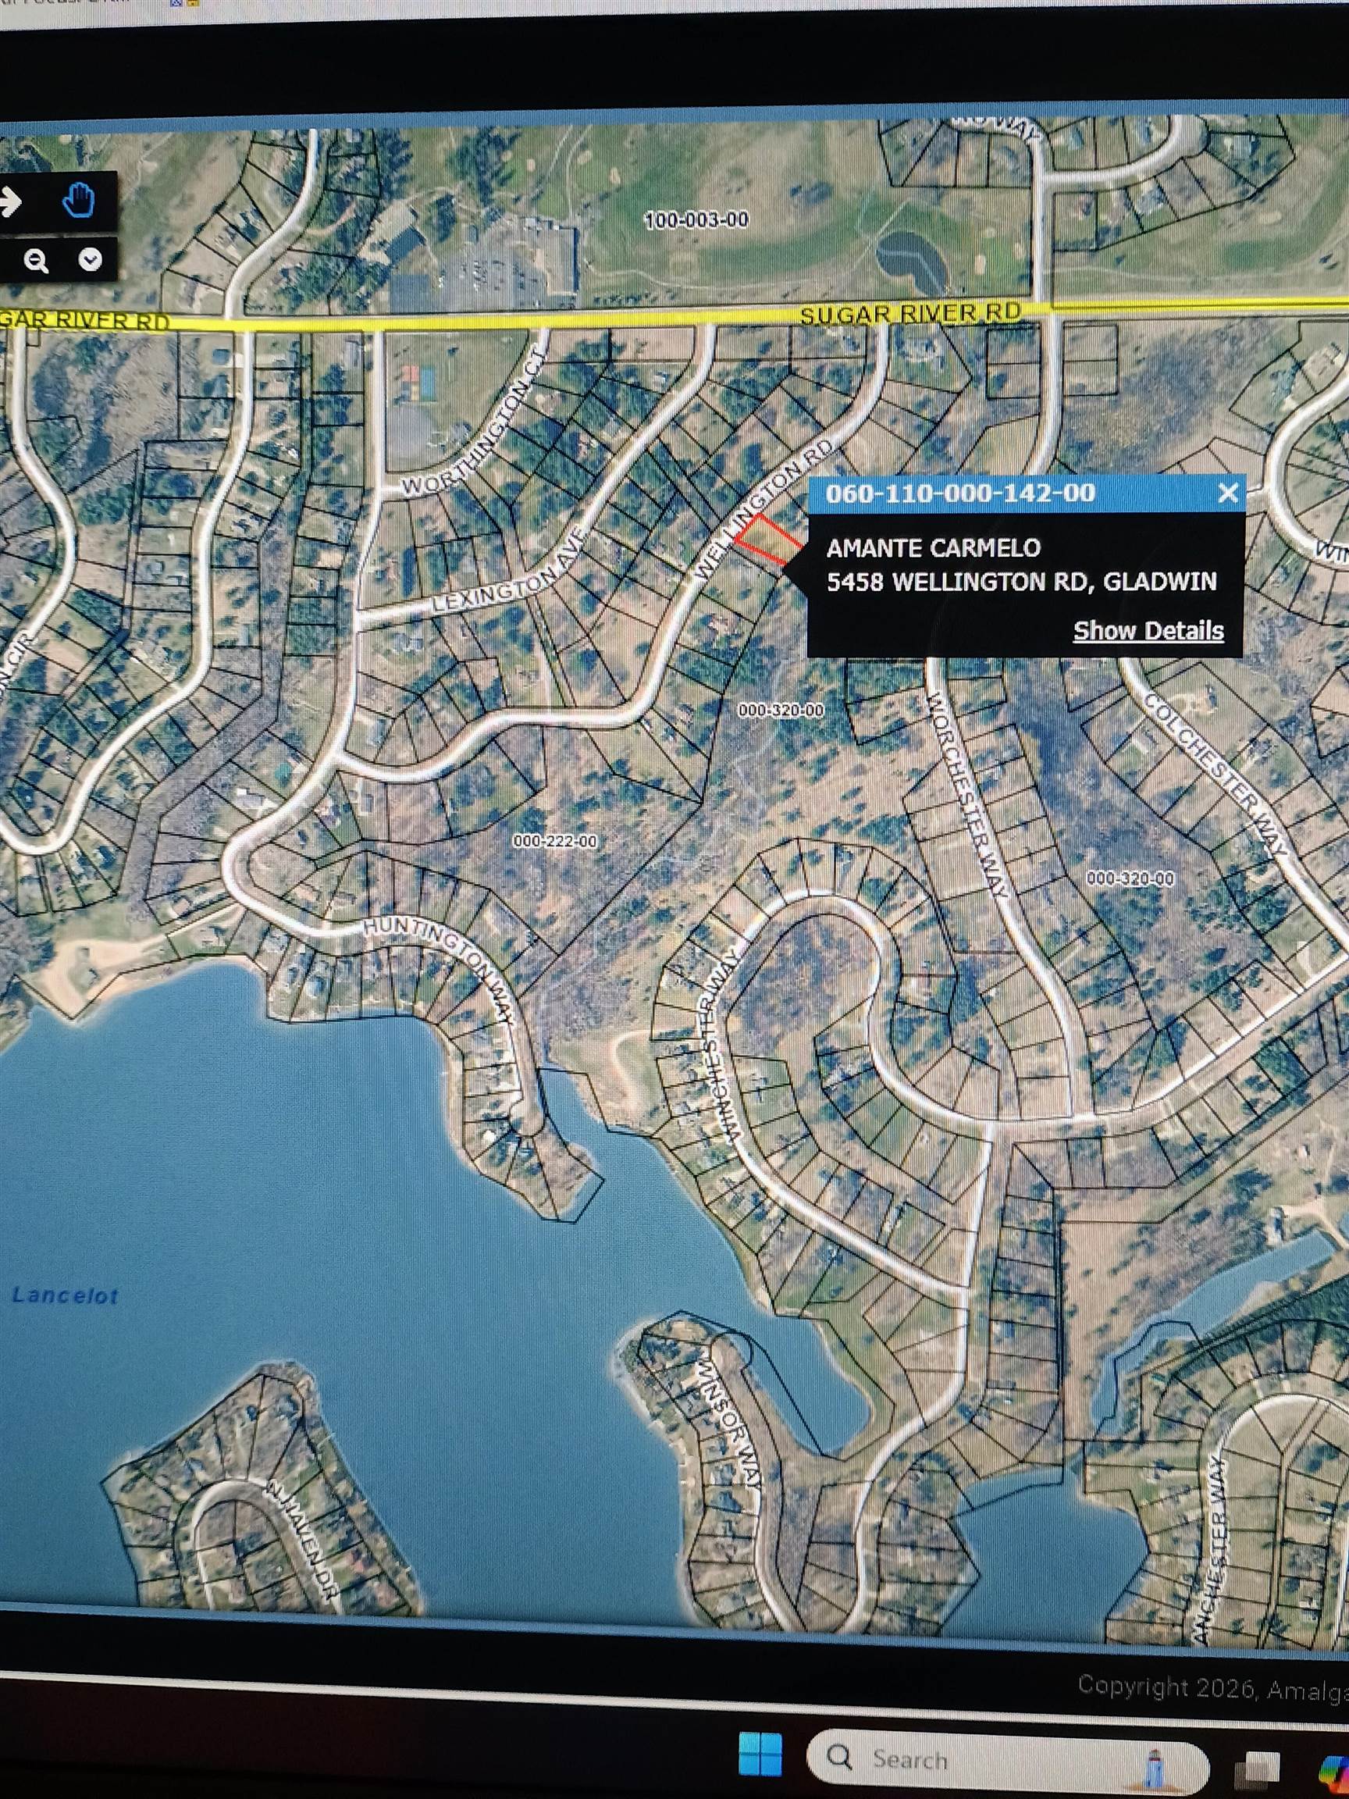
Task: Click the parcel ID header 060-110-000-142-00
Action: 959,493
